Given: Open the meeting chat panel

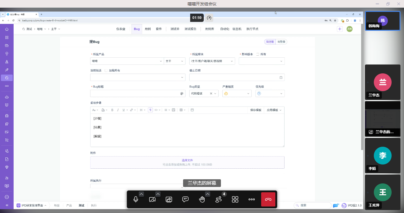Looking at the screenshot, I should (x=185, y=199).
